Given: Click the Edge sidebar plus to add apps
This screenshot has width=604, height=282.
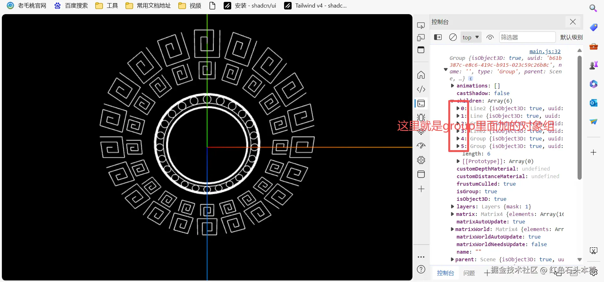Looking at the screenshot, I should 593,152.
